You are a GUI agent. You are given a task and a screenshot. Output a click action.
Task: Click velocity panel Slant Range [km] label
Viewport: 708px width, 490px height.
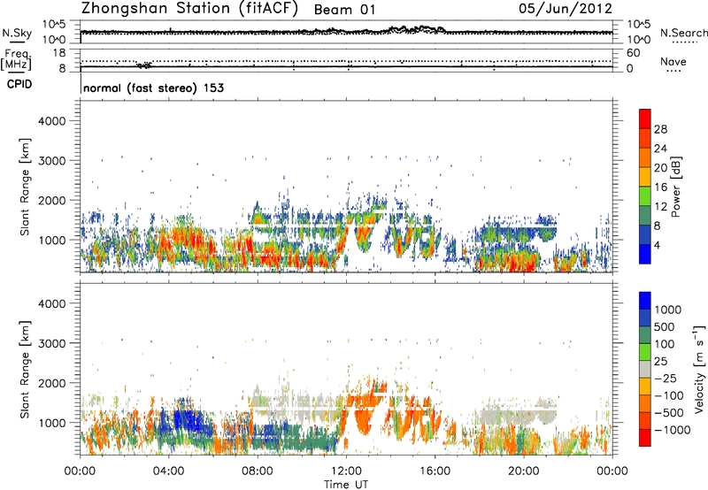(25, 370)
